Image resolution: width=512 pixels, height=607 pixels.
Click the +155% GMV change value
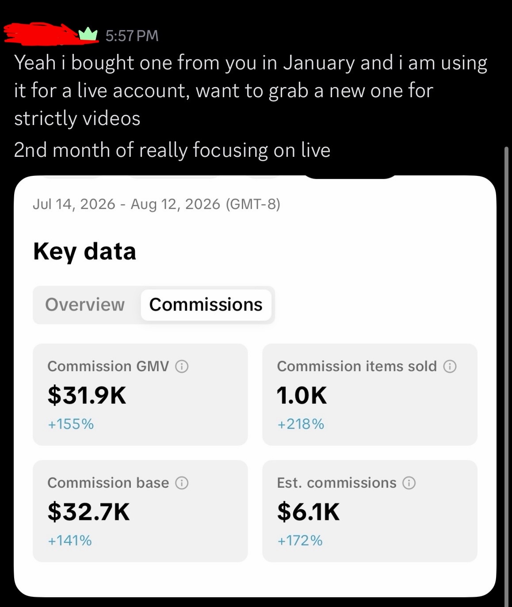71,424
